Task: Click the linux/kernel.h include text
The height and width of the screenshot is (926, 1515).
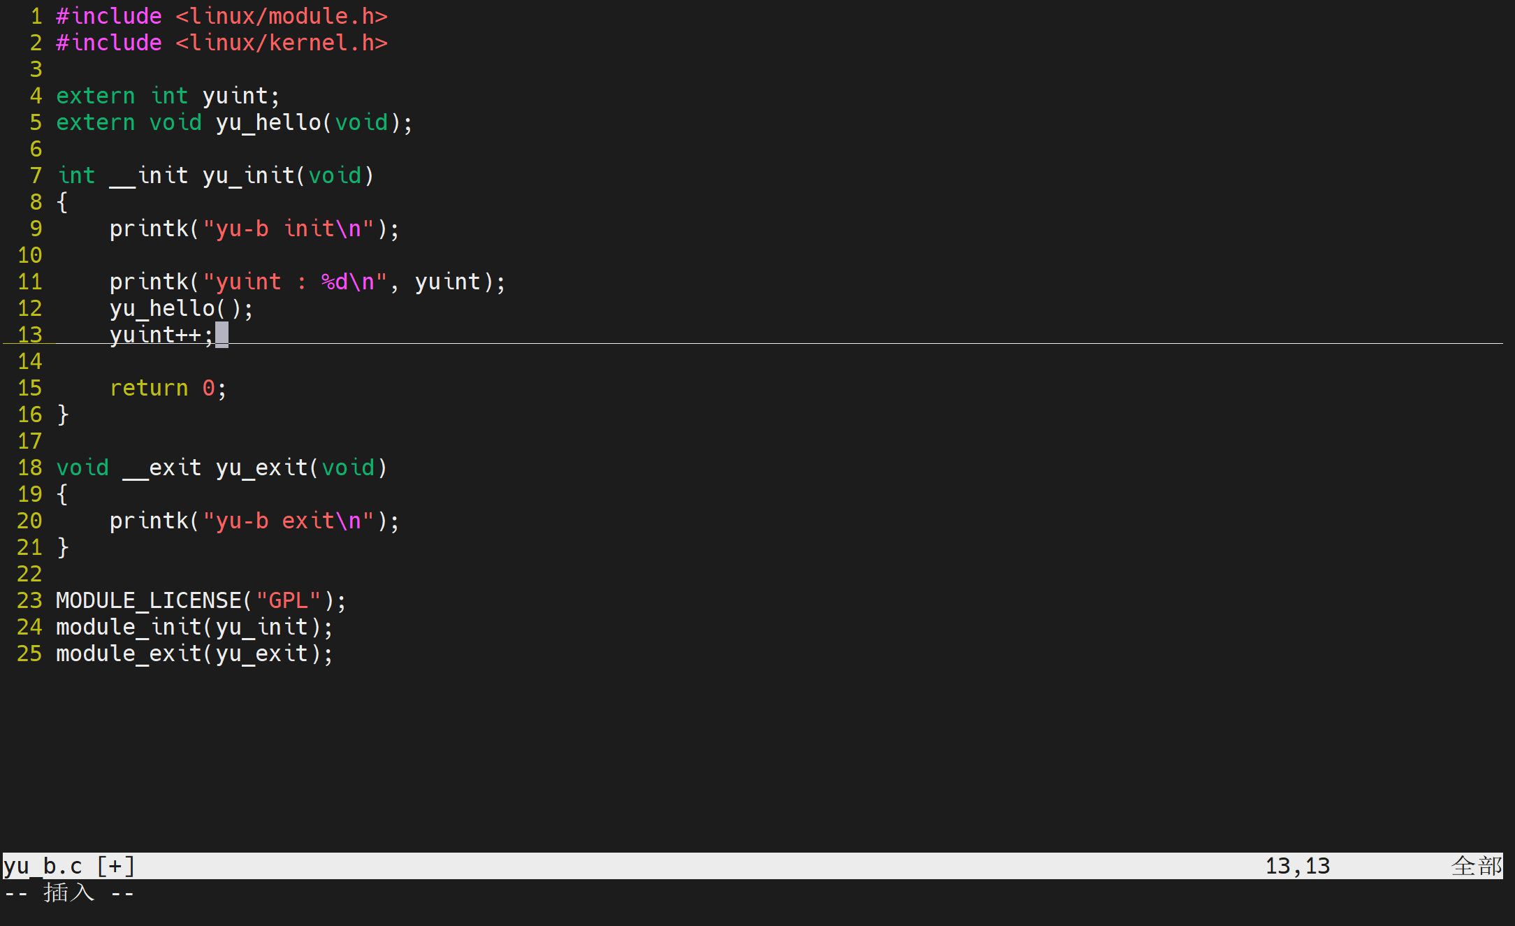Action: tap(281, 43)
